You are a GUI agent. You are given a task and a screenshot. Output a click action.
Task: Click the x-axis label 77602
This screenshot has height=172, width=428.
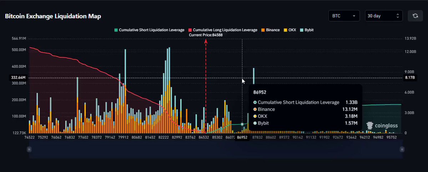83,137
